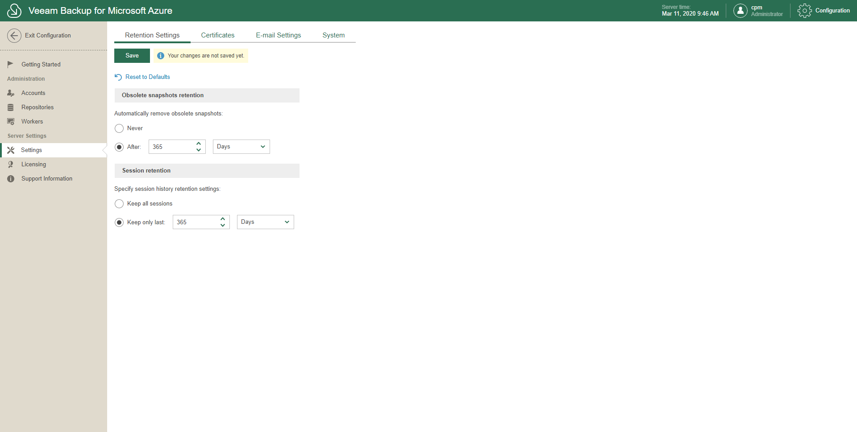857x432 pixels.
Task: Switch to the Certificates tab
Action: 218,35
